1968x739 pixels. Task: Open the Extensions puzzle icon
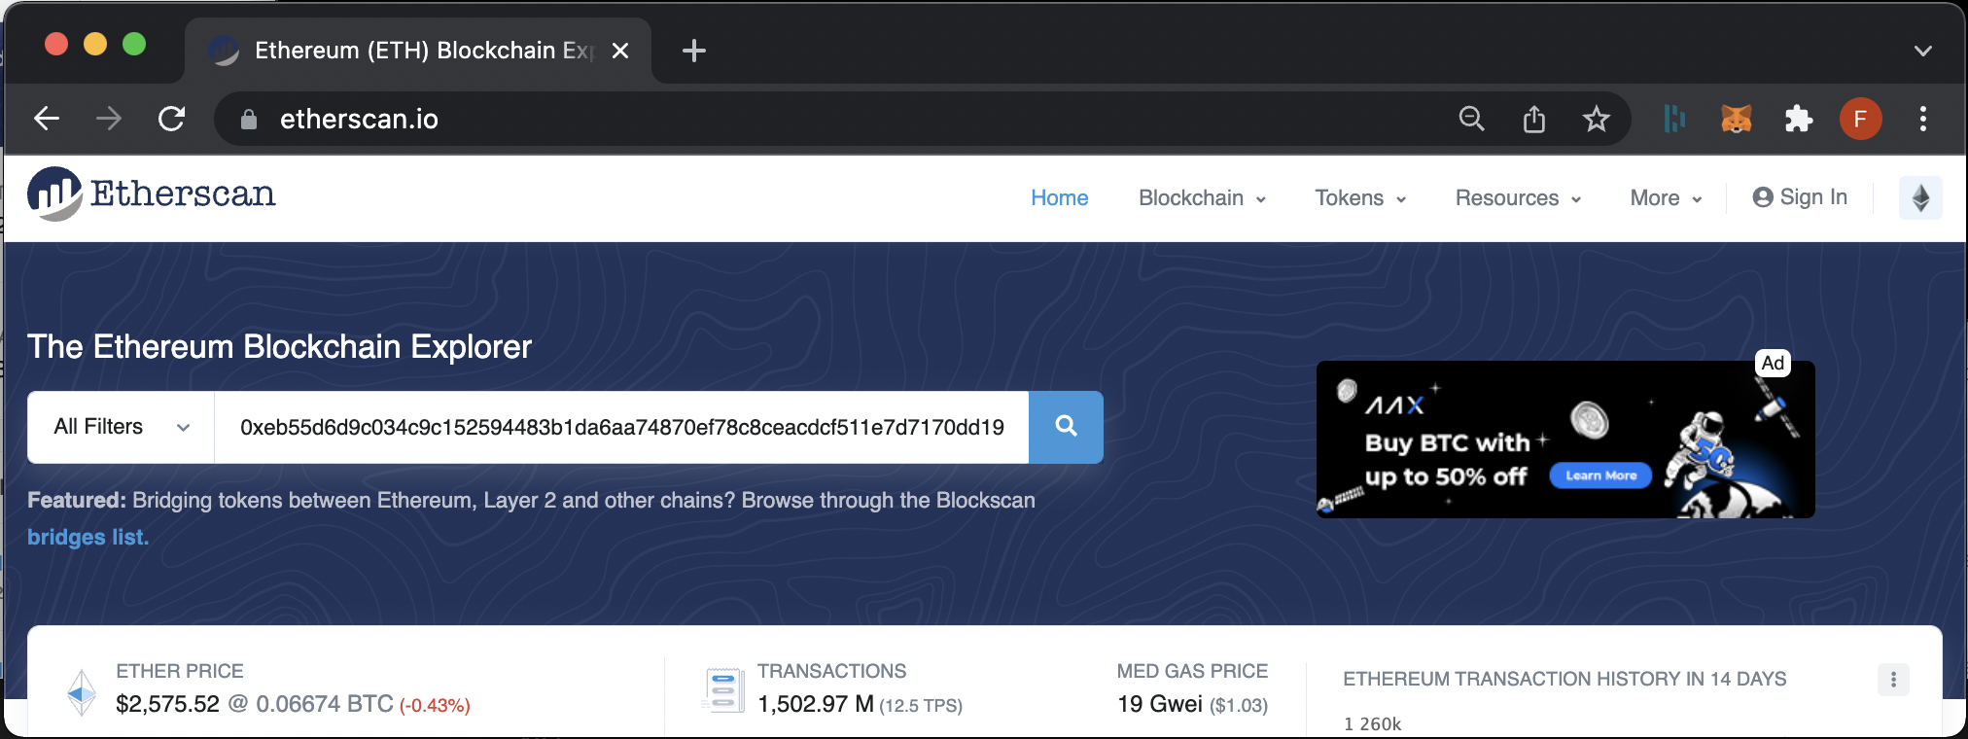pyautogui.click(x=1799, y=119)
